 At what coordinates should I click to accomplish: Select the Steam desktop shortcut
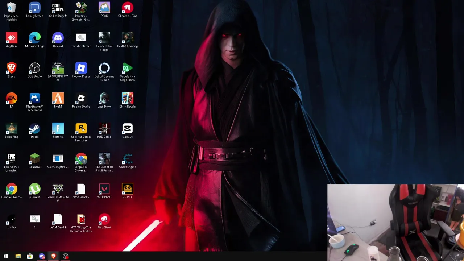coord(34,128)
